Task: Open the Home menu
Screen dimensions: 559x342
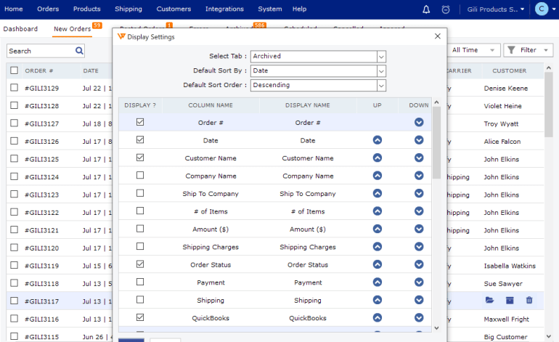Action: point(14,9)
